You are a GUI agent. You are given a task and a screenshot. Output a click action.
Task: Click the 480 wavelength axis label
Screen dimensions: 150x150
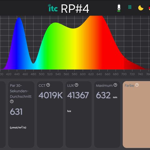coord(33,74)
